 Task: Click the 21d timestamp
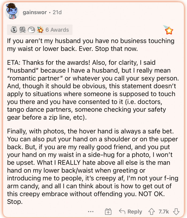[57, 12]
